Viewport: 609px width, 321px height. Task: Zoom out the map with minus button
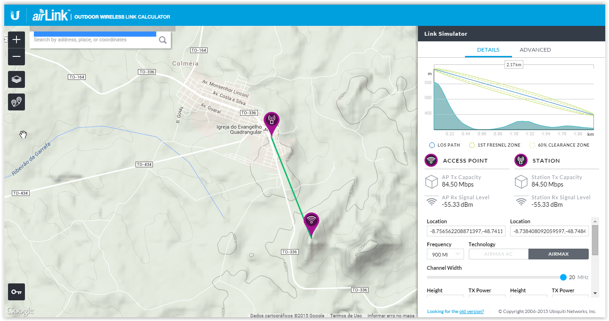point(16,56)
